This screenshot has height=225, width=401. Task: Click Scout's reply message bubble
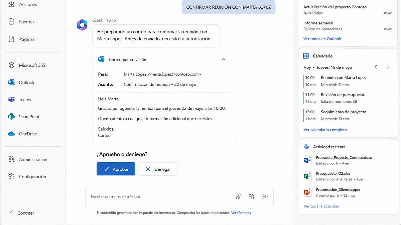(x=156, y=35)
